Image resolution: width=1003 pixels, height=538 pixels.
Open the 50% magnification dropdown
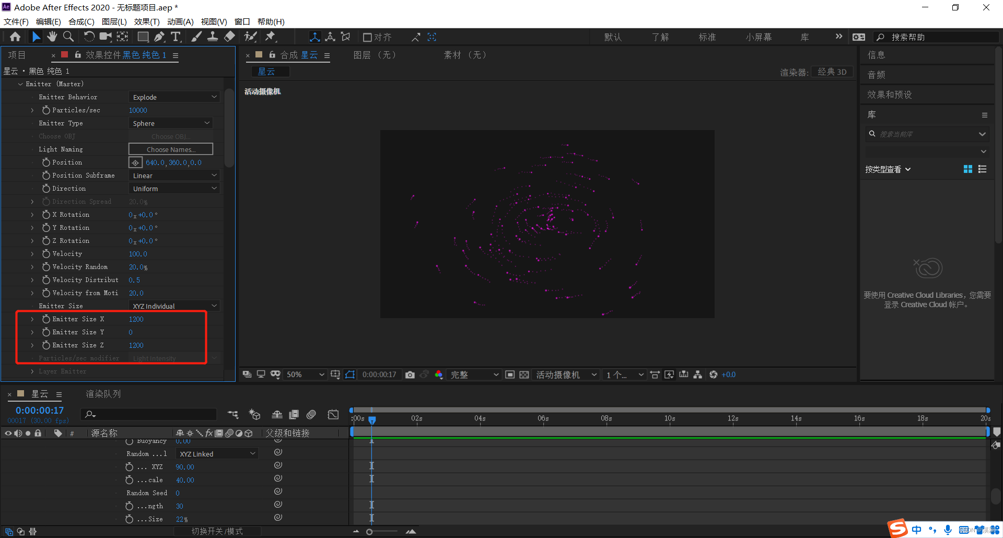pyautogui.click(x=305, y=375)
